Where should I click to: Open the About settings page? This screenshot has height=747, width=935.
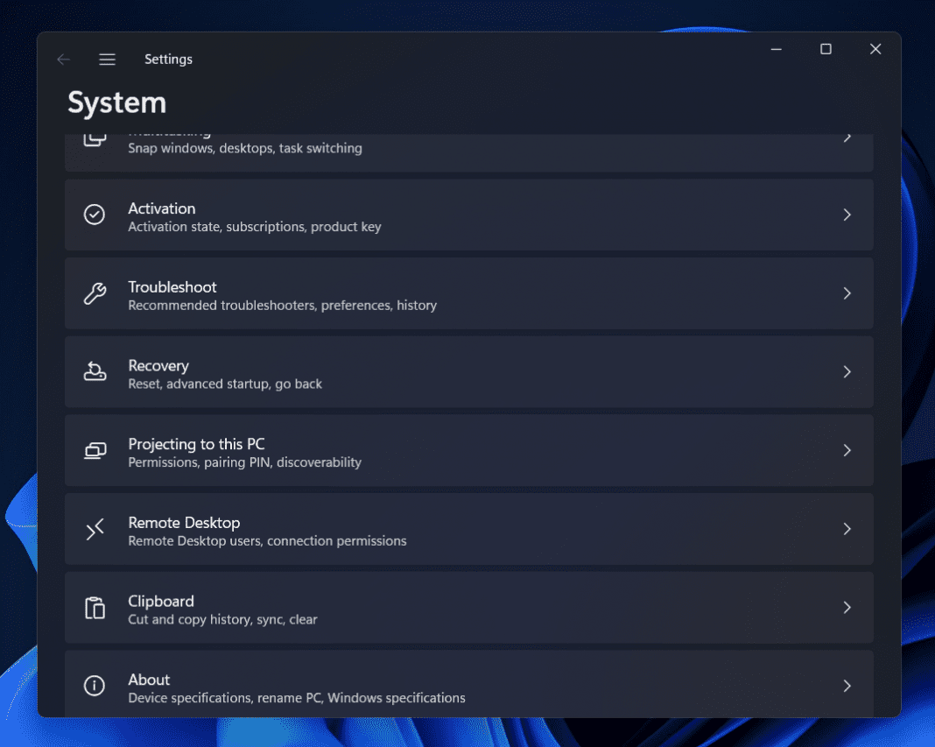click(468, 686)
